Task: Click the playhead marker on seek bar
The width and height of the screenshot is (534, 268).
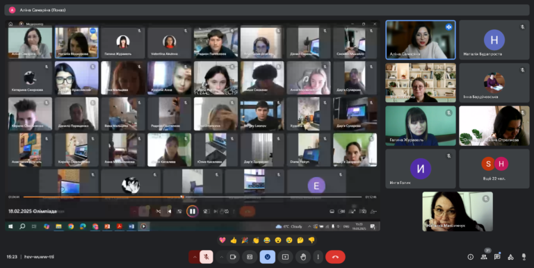Action: tap(183, 196)
